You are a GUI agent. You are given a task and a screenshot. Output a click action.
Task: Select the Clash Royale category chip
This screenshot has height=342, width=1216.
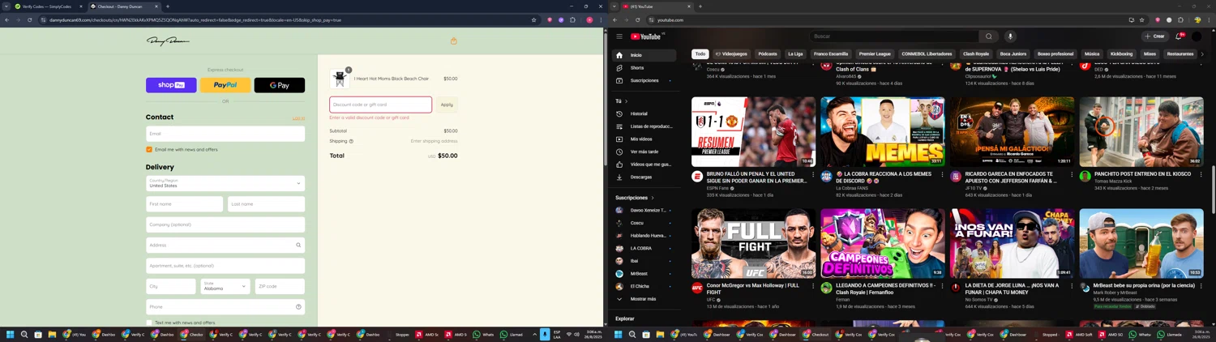pos(976,54)
